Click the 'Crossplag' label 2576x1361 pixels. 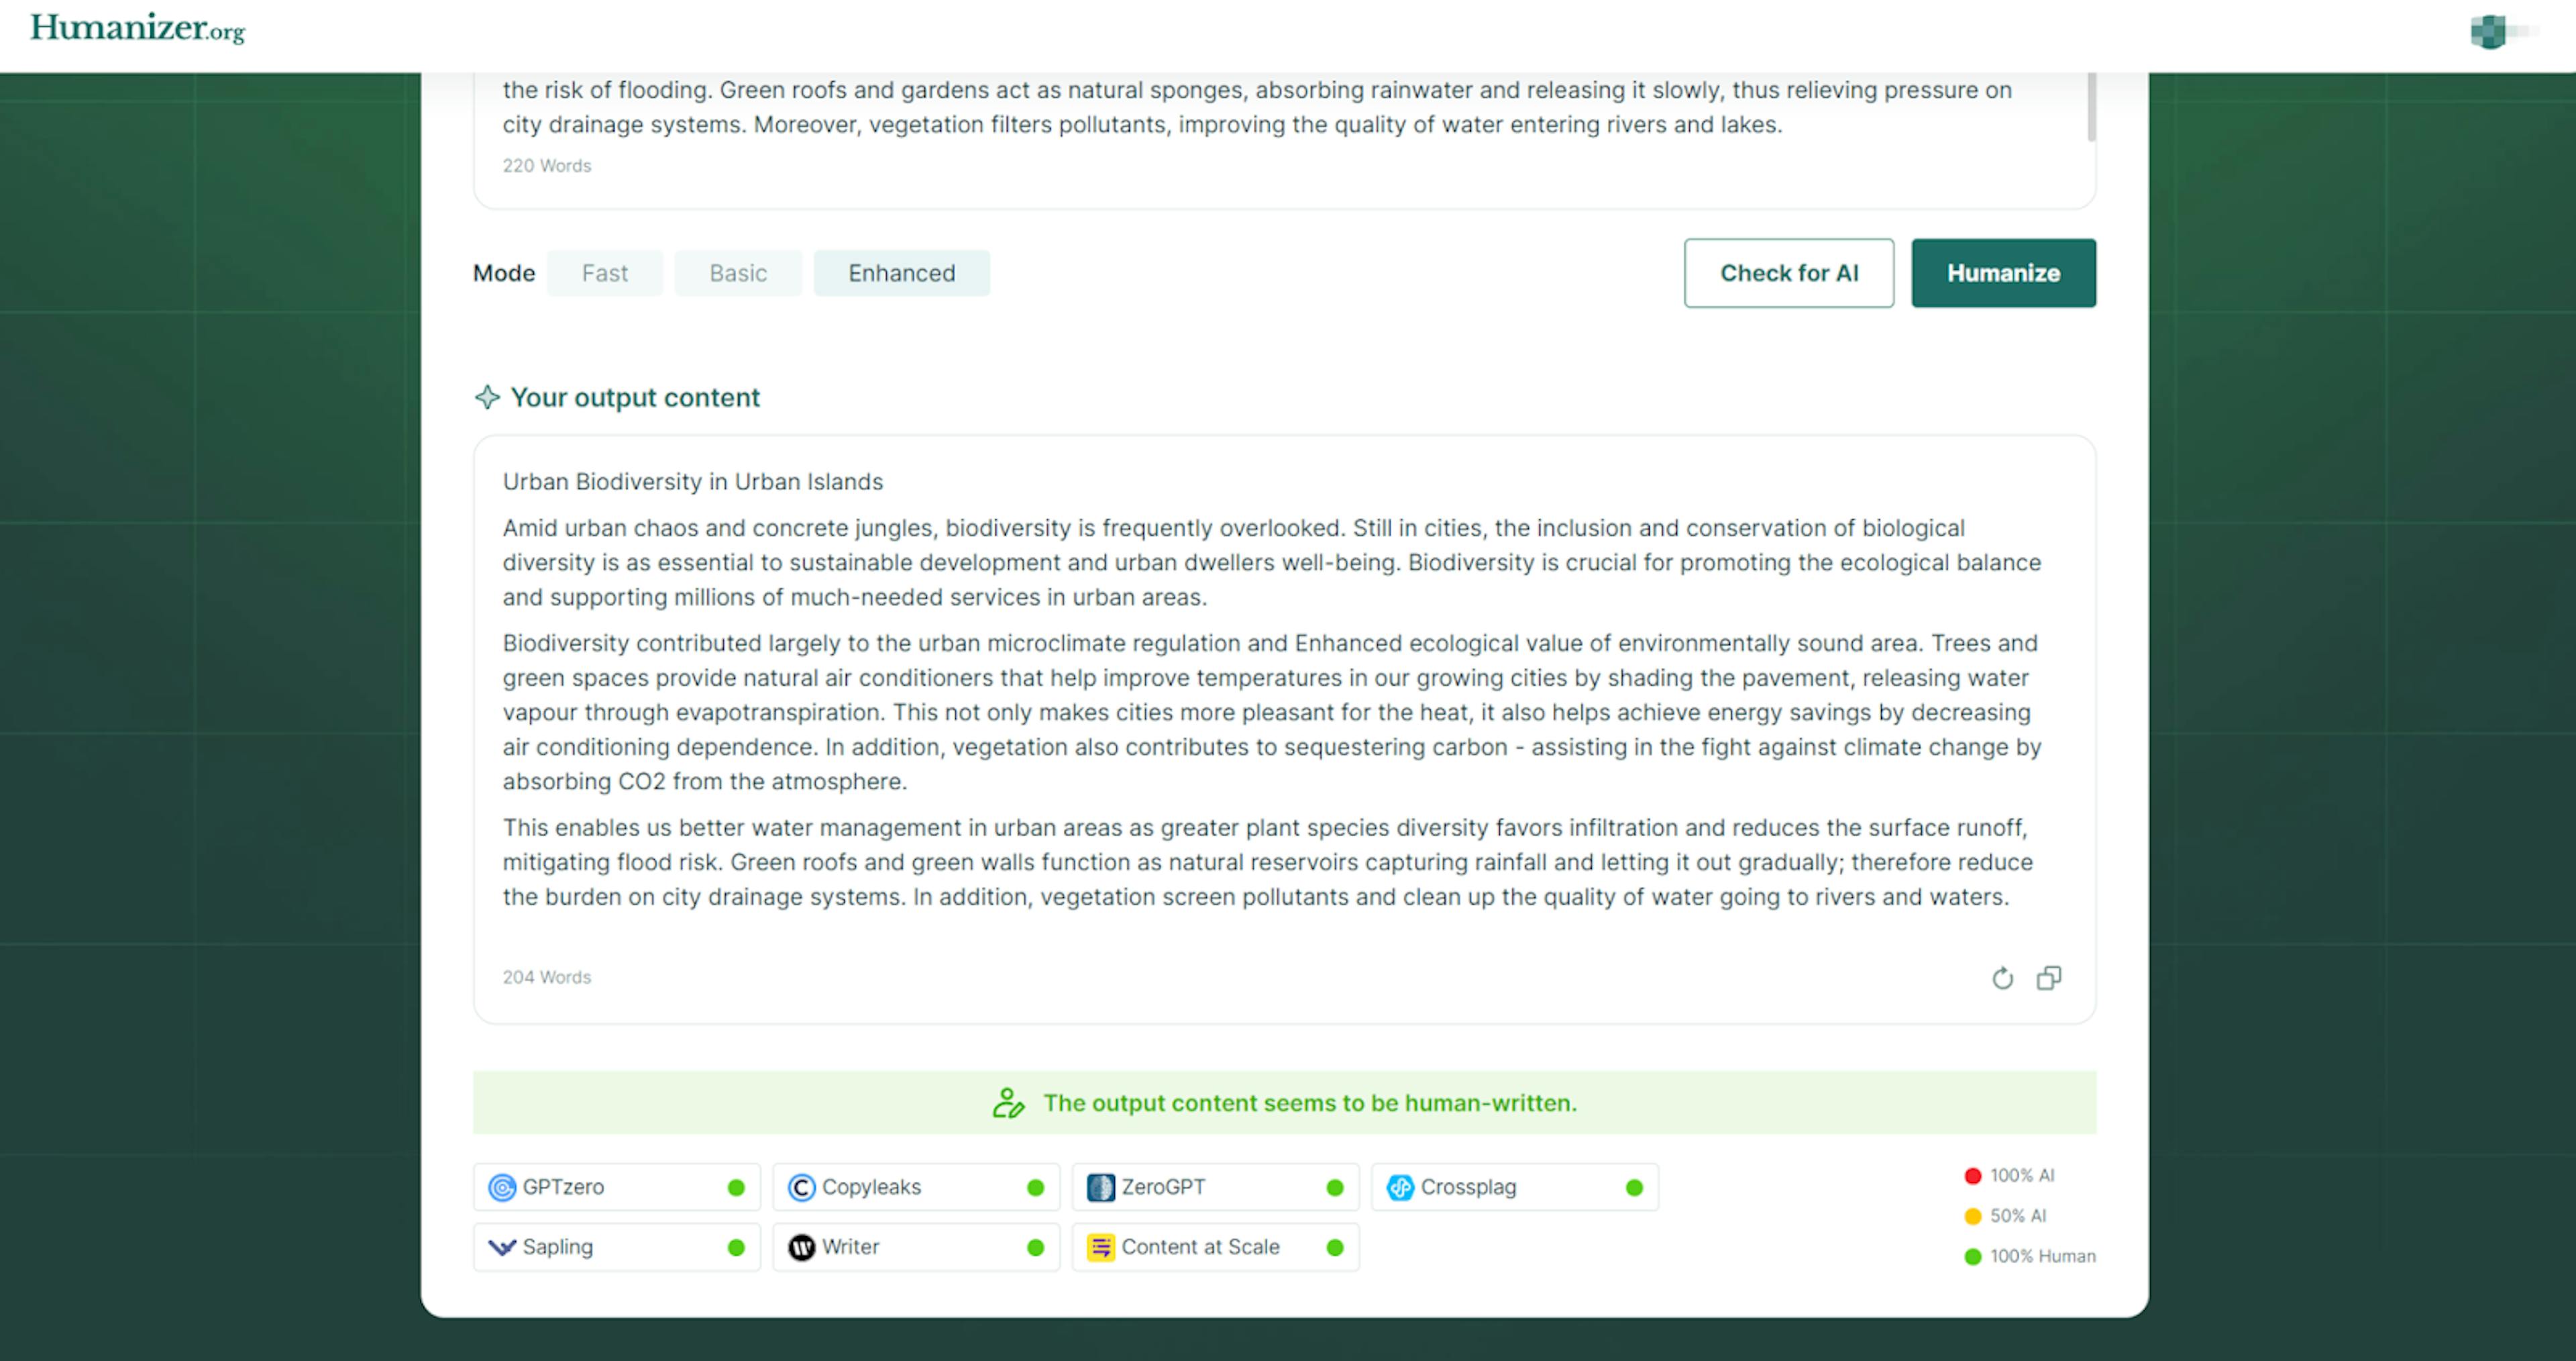[x=1468, y=1187]
